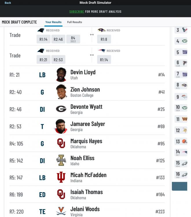Click the Broncos logo at pick 9

(184, 97)
